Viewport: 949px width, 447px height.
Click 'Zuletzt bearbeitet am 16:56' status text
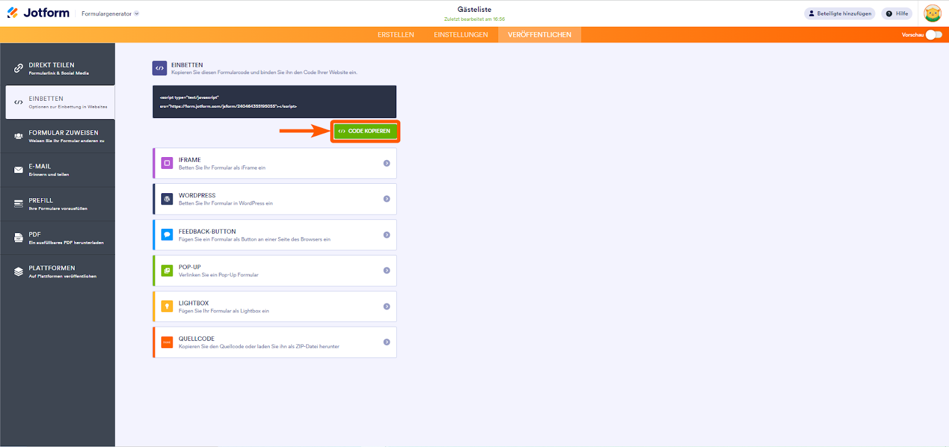pyautogui.click(x=474, y=19)
